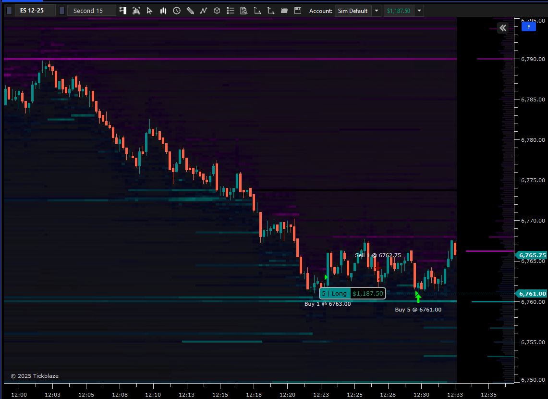Toggle link square left of Second 15
The image size is (548, 399).
coord(62,11)
